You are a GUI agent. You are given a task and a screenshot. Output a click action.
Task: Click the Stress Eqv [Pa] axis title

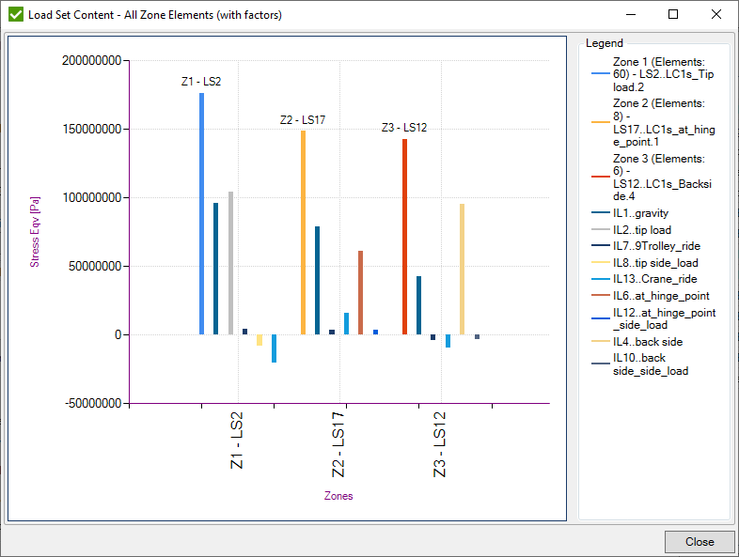click(x=36, y=229)
